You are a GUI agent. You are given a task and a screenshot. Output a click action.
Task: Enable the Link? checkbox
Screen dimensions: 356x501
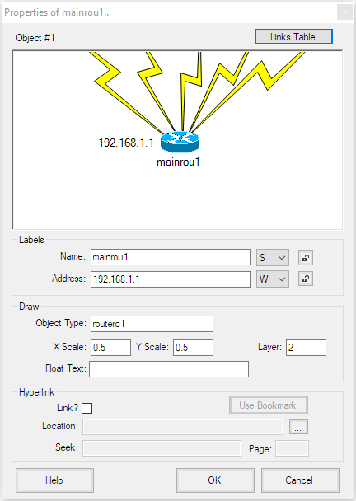coord(87,408)
